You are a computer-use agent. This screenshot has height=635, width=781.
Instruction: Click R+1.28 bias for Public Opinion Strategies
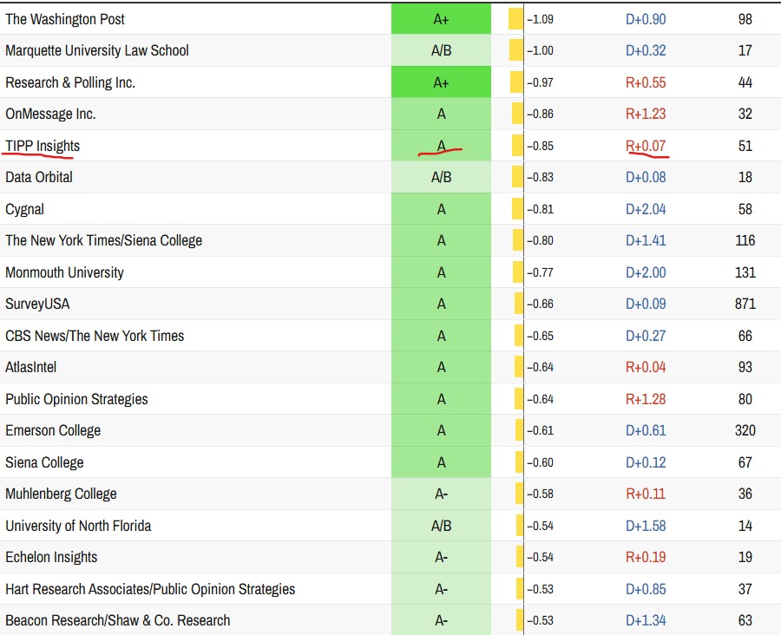pyautogui.click(x=646, y=398)
